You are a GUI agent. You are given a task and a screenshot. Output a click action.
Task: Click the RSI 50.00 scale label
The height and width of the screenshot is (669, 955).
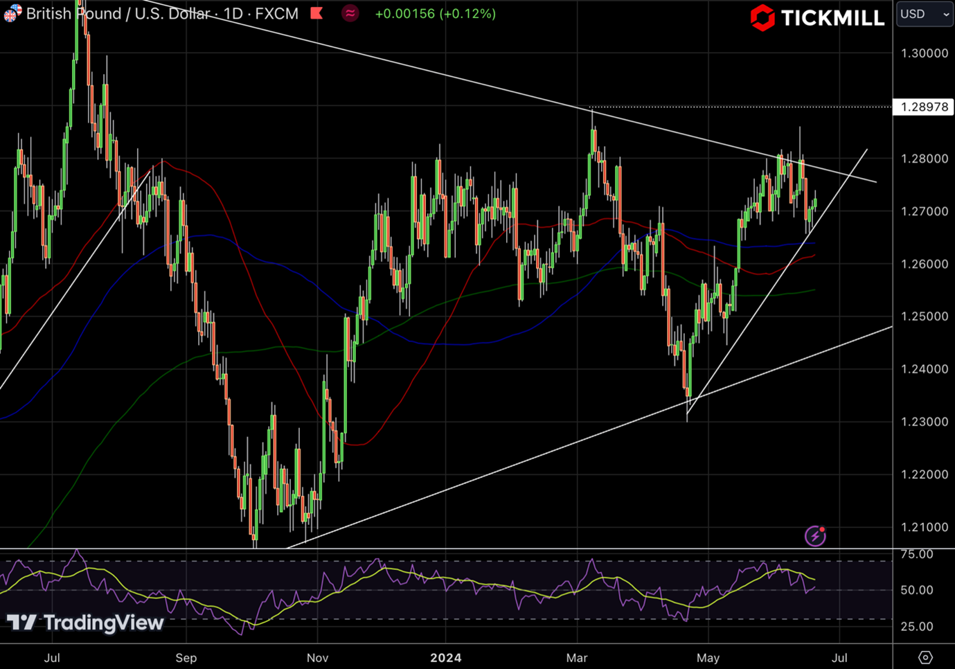pyautogui.click(x=917, y=590)
